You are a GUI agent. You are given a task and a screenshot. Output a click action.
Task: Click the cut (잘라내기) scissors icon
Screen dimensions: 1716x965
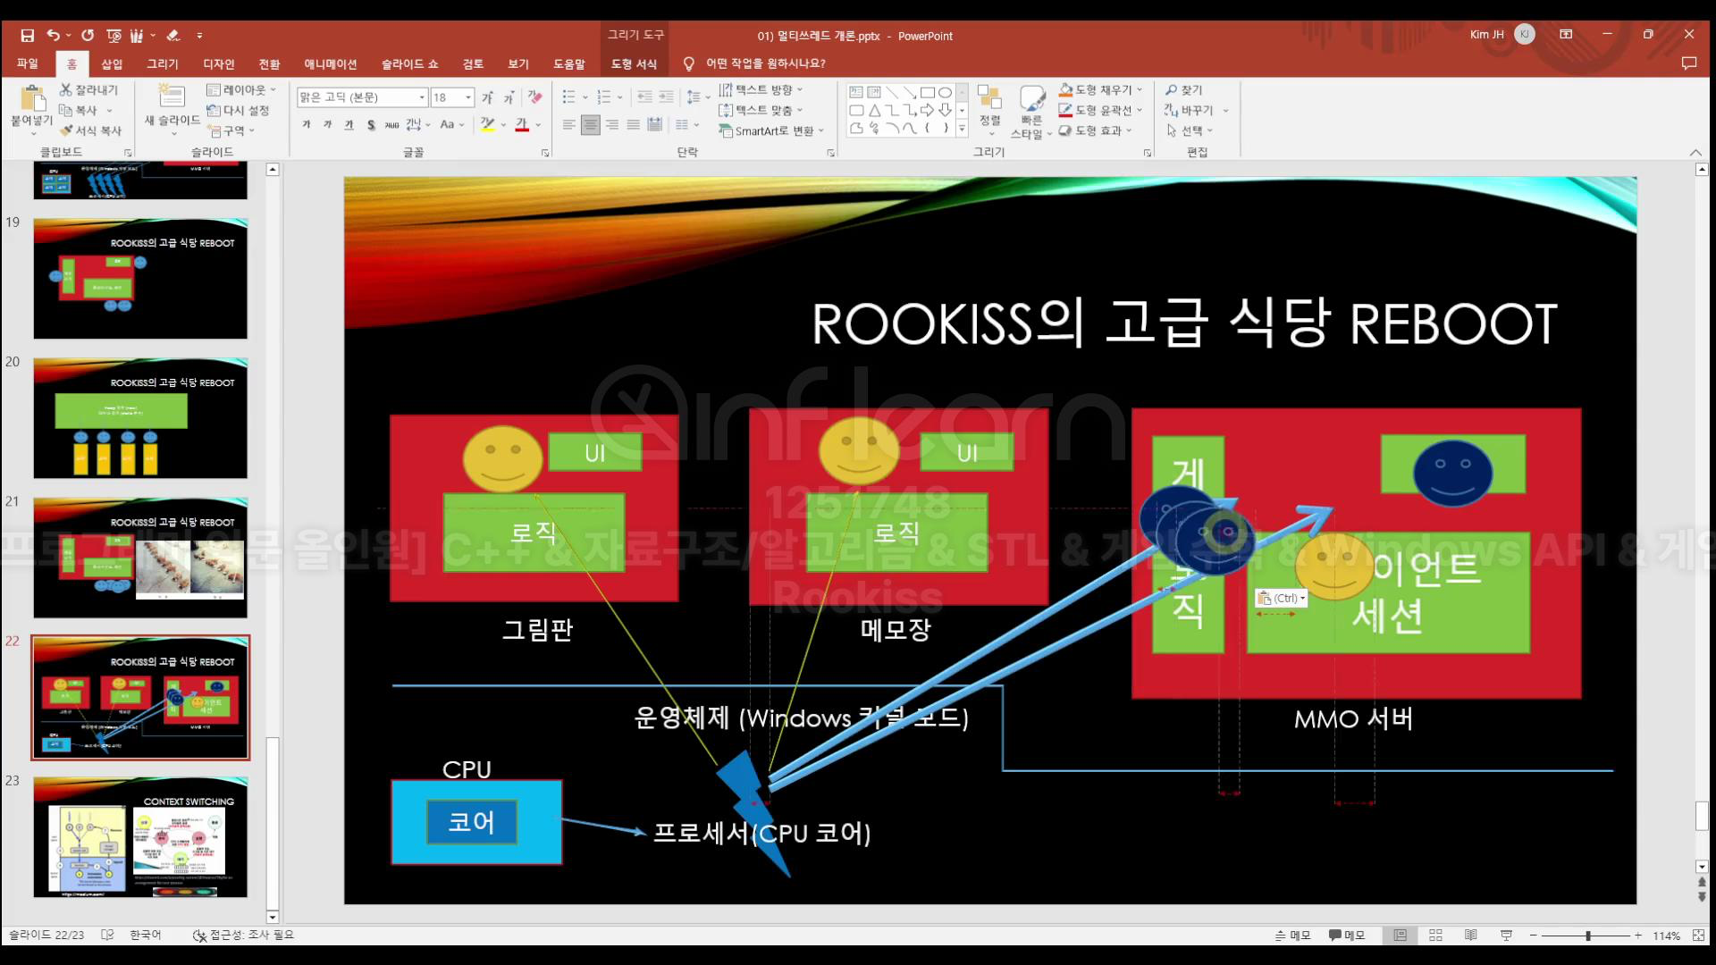(66, 89)
